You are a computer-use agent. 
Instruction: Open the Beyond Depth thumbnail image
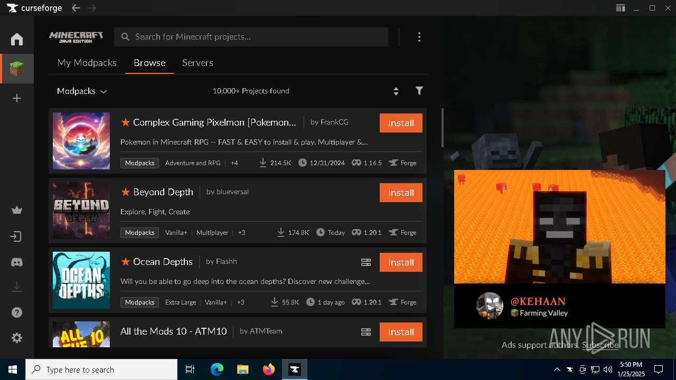[x=81, y=211]
